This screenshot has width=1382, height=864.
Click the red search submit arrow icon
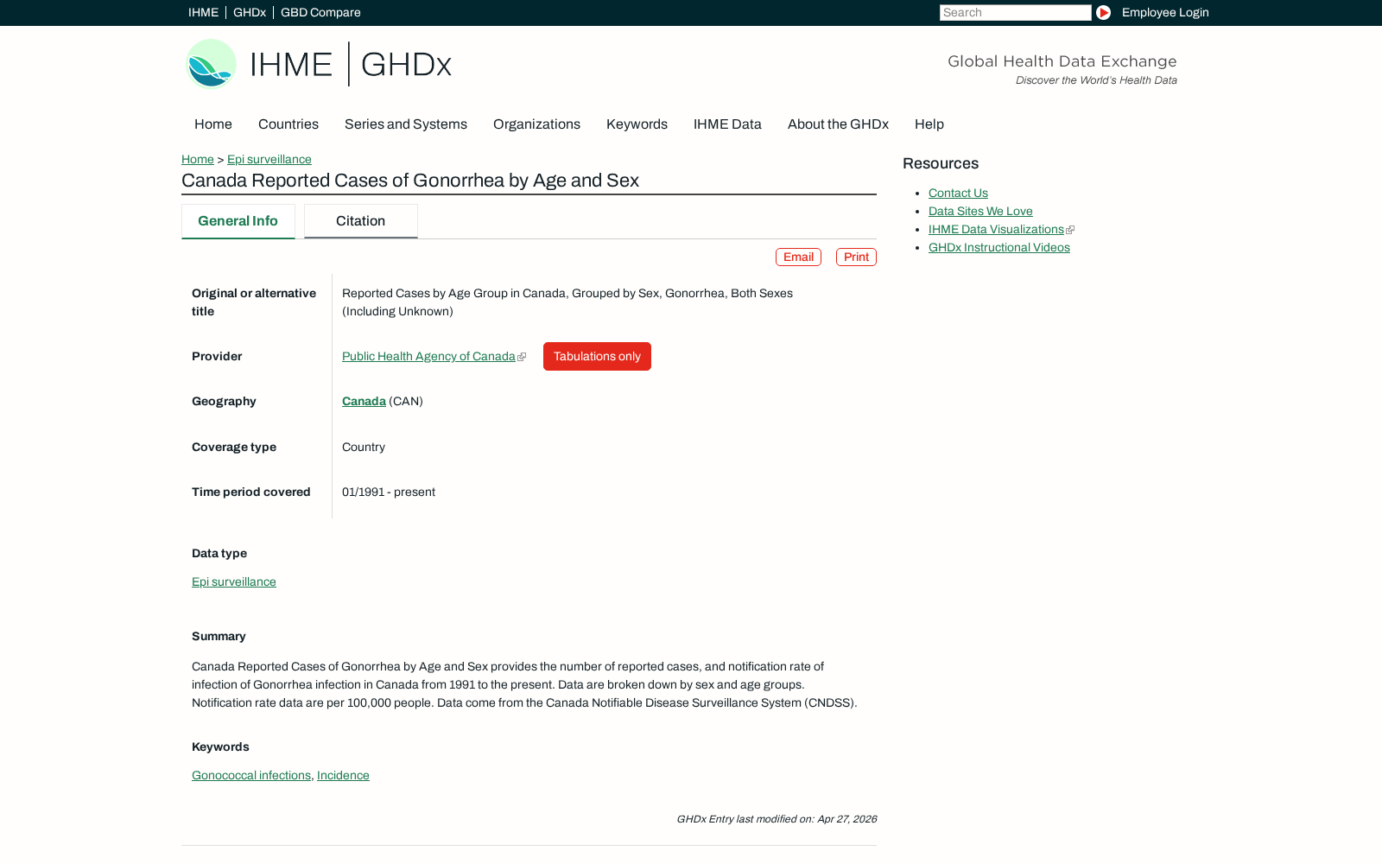(1103, 13)
